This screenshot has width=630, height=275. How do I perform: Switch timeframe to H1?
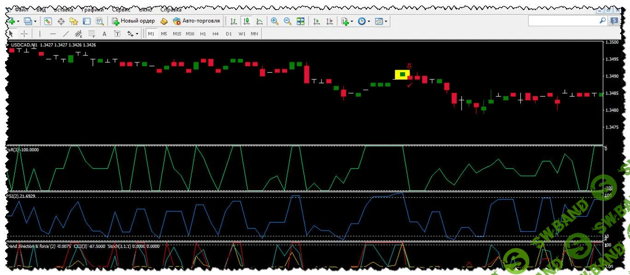(x=203, y=33)
